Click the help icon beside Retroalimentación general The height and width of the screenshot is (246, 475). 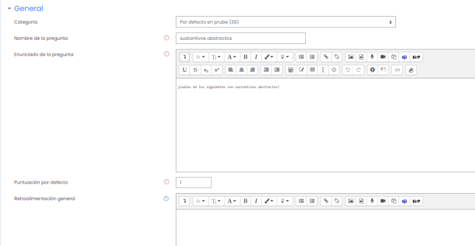pyautogui.click(x=166, y=198)
